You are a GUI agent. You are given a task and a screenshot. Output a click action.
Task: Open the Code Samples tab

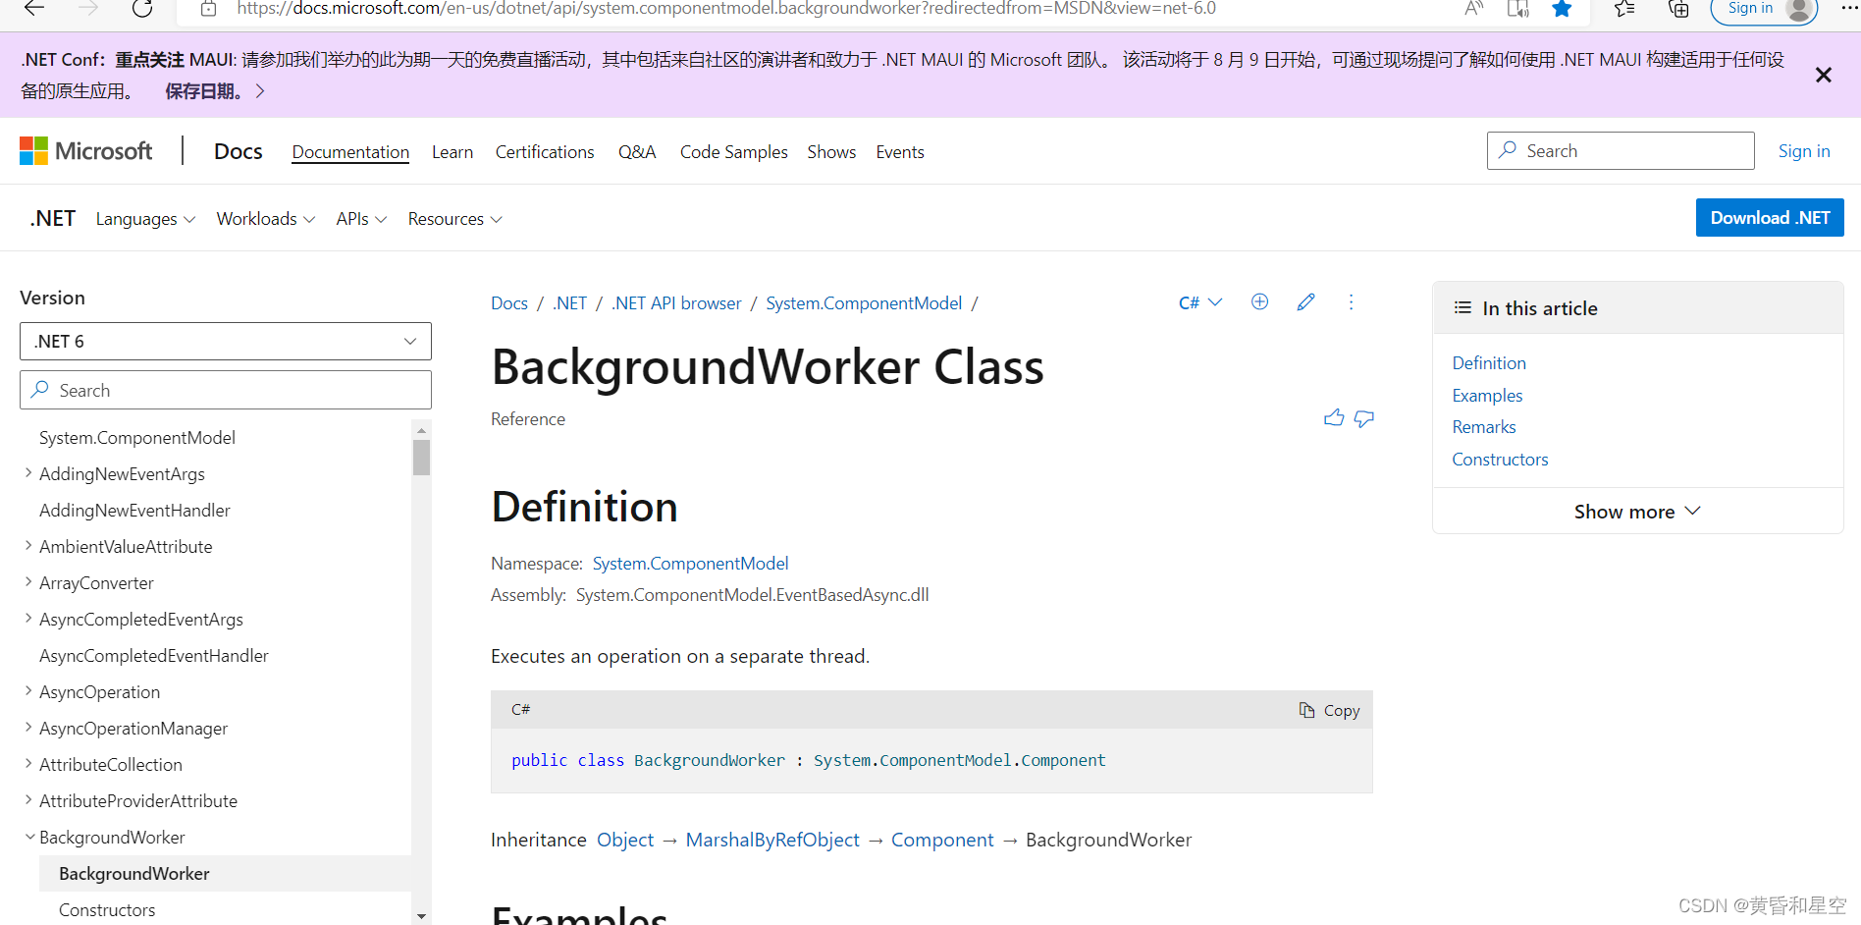[x=734, y=152]
